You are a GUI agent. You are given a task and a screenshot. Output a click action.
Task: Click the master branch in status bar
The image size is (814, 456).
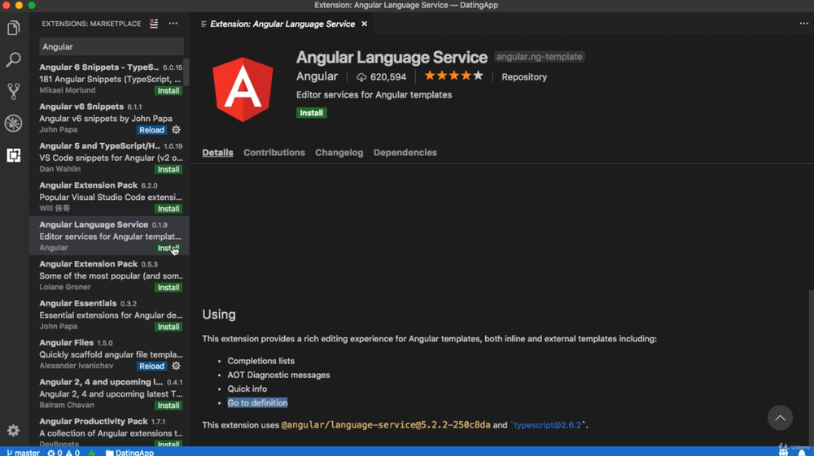[x=23, y=452]
